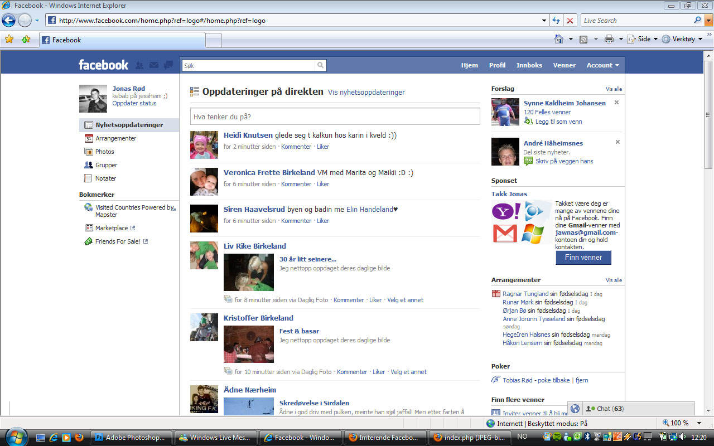Open Profil in Facebook header
The image size is (714, 446).
coord(497,65)
